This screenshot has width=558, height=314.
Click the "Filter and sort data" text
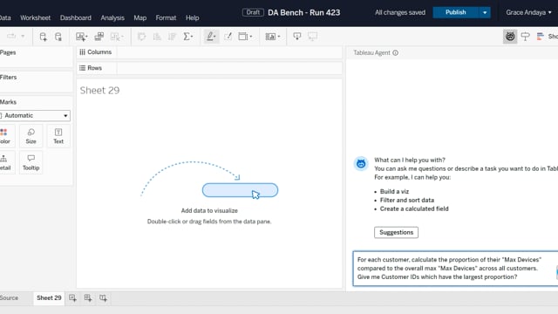(407, 200)
